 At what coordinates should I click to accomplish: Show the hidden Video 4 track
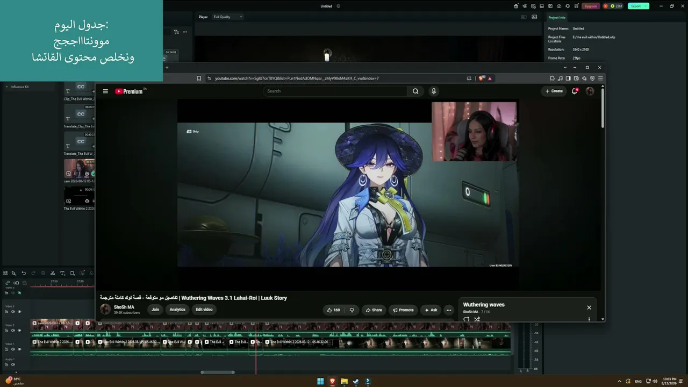coord(19,293)
